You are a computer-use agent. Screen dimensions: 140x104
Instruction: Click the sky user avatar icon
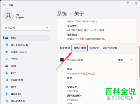8,15
